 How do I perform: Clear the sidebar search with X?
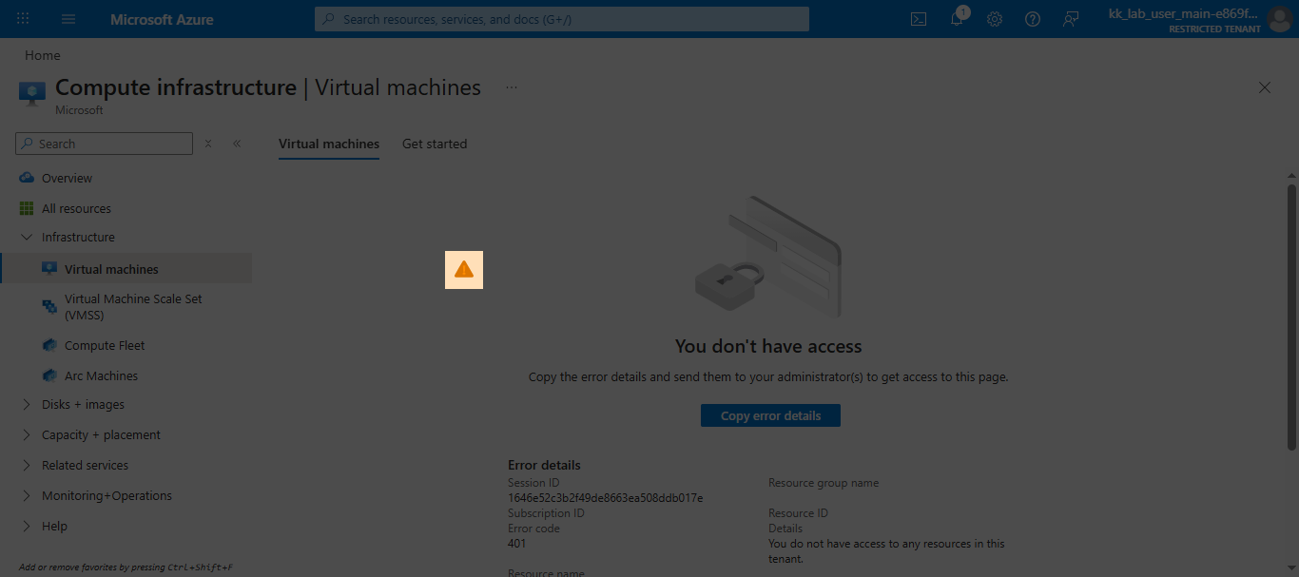point(208,144)
